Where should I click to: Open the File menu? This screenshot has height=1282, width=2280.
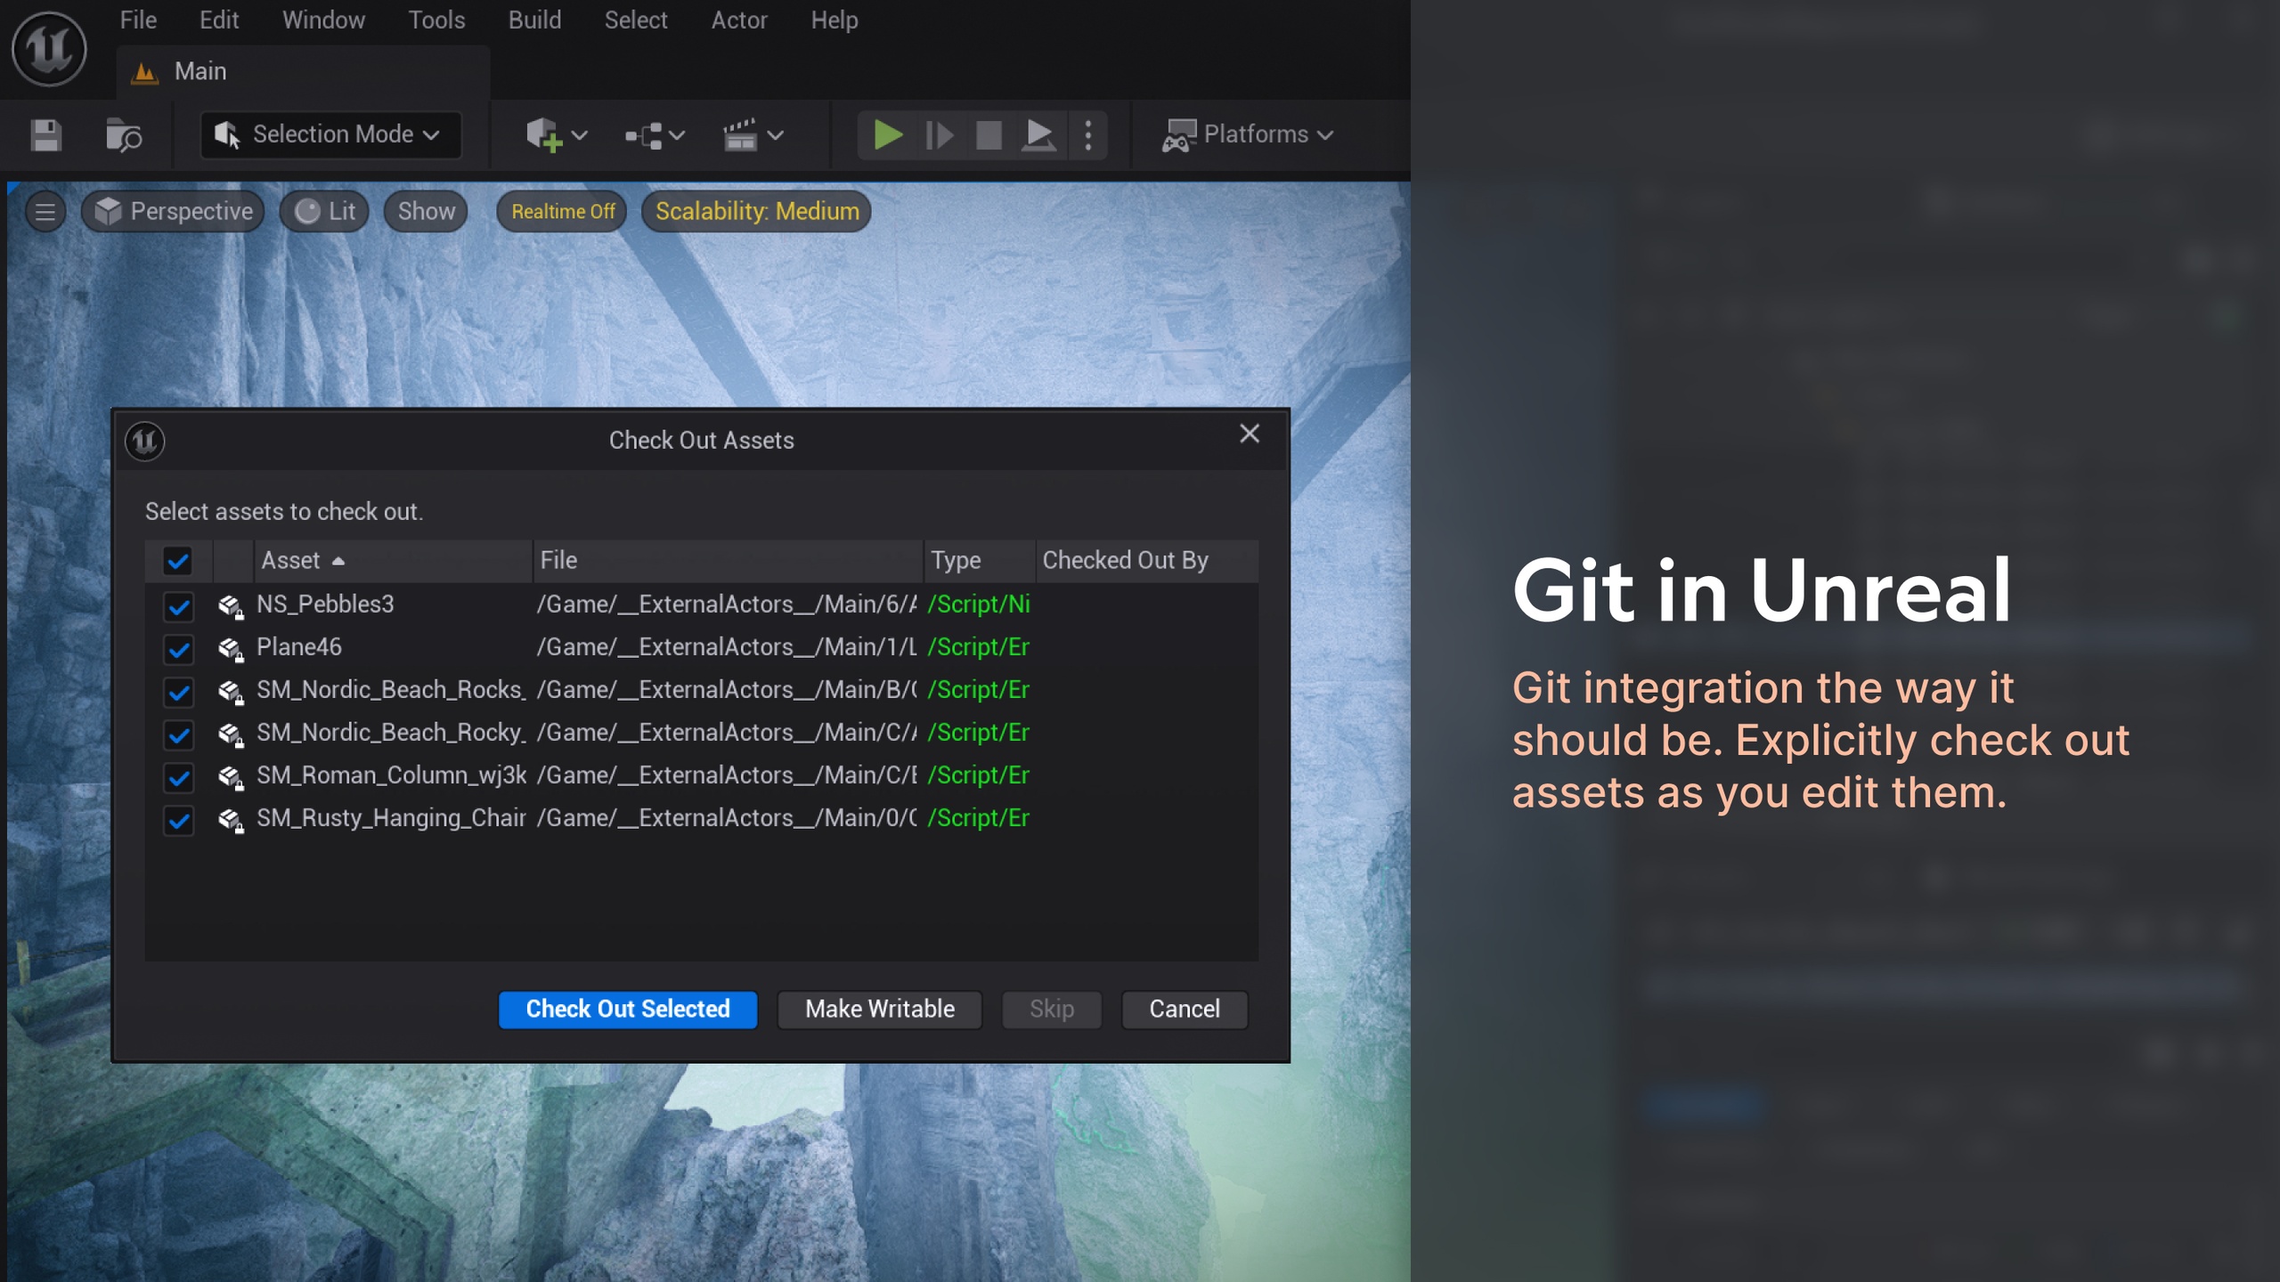(x=138, y=20)
